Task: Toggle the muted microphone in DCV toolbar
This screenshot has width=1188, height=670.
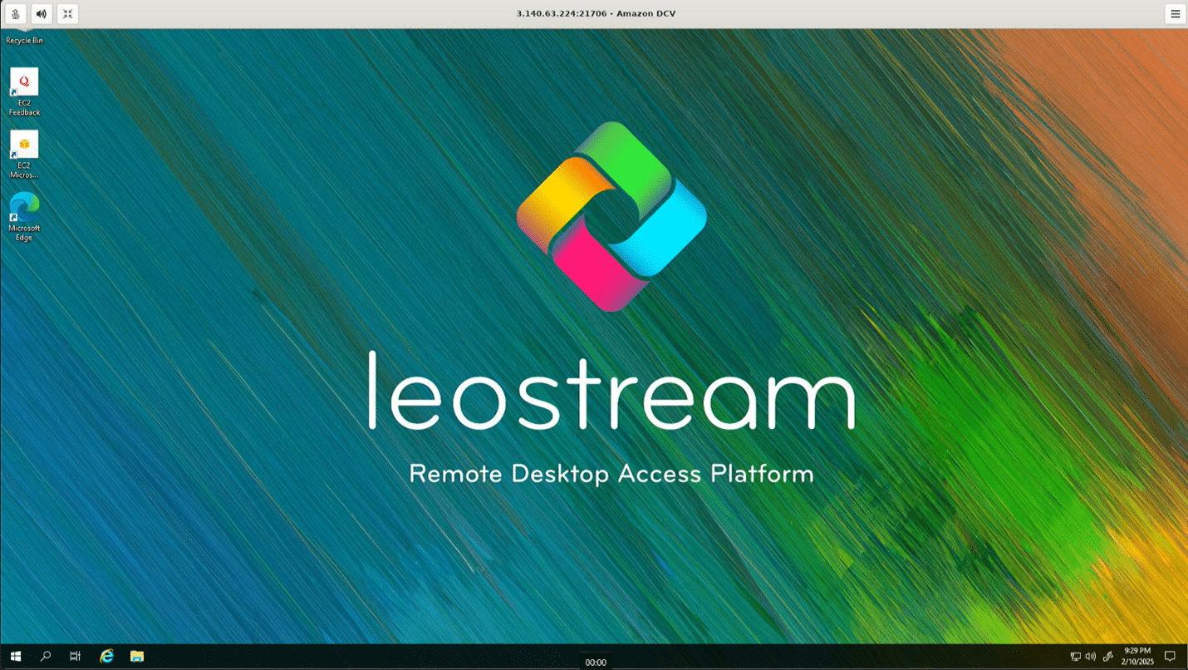Action: (15, 14)
